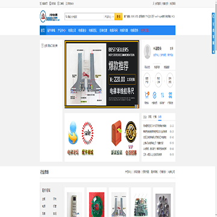Open the gray elevator panel product thumbnail

(x=74, y=204)
